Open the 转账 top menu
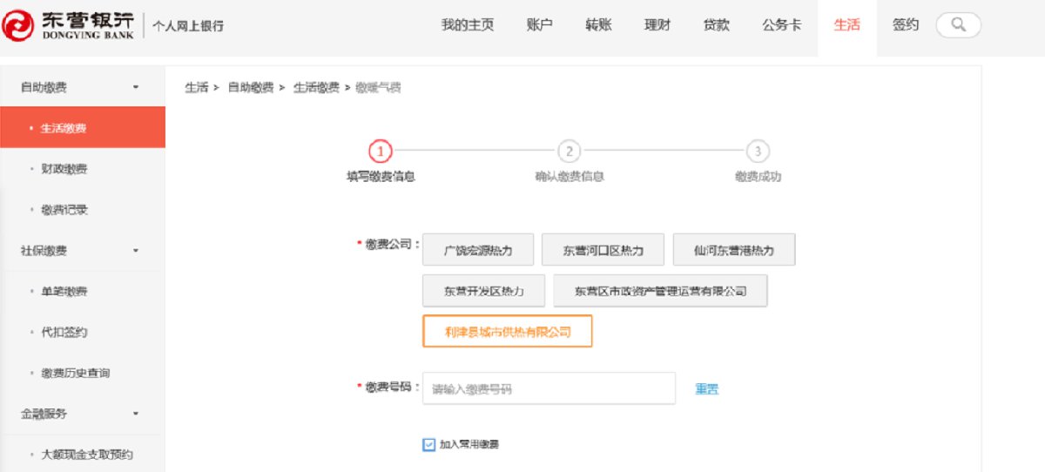Viewport: 1045px width, 472px height. click(598, 25)
